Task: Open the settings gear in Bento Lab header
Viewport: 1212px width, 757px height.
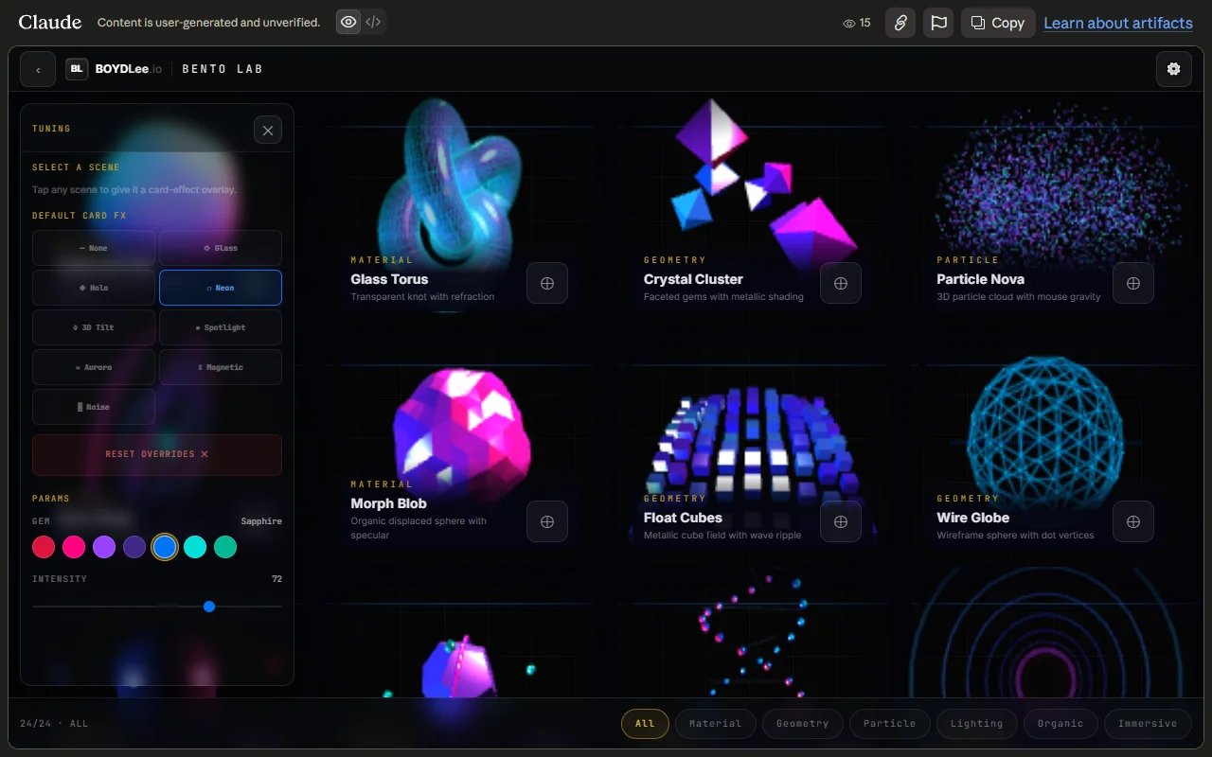Action: pos(1174,69)
